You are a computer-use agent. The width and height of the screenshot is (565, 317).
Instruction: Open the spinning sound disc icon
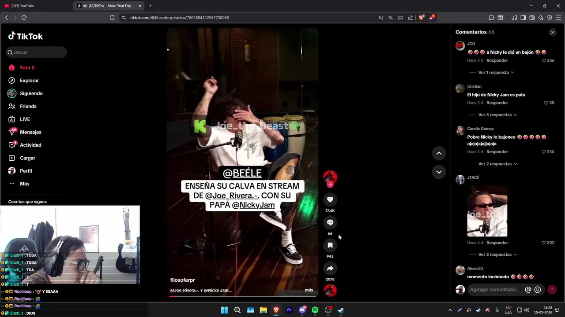coord(330,290)
